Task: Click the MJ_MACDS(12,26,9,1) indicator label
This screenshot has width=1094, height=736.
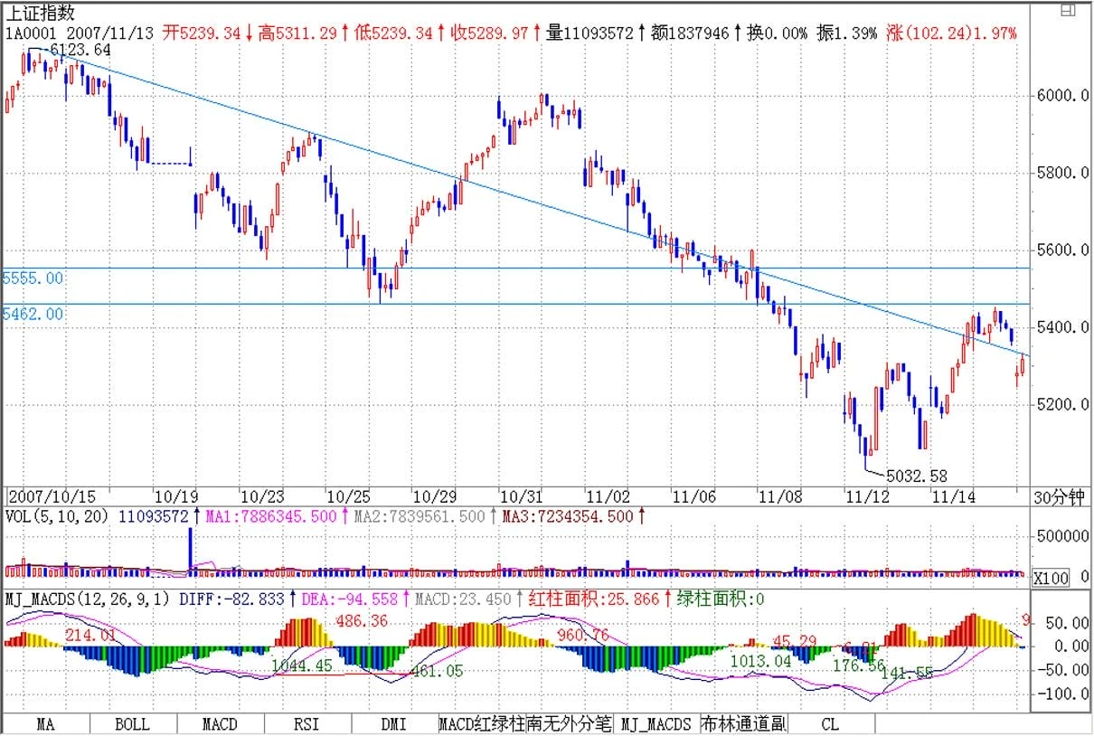Action: coord(88,599)
